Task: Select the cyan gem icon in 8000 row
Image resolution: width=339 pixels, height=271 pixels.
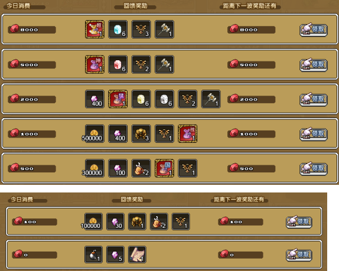Action: [118, 30]
